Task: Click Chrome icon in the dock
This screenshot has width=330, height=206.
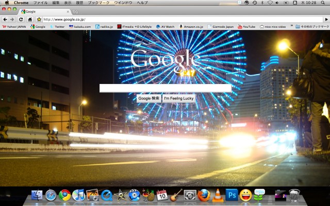Action: point(65,195)
